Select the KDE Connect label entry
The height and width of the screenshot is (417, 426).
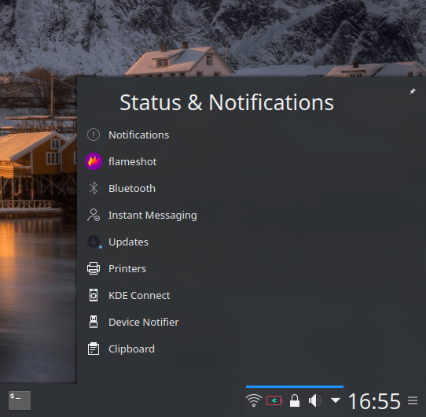click(139, 295)
